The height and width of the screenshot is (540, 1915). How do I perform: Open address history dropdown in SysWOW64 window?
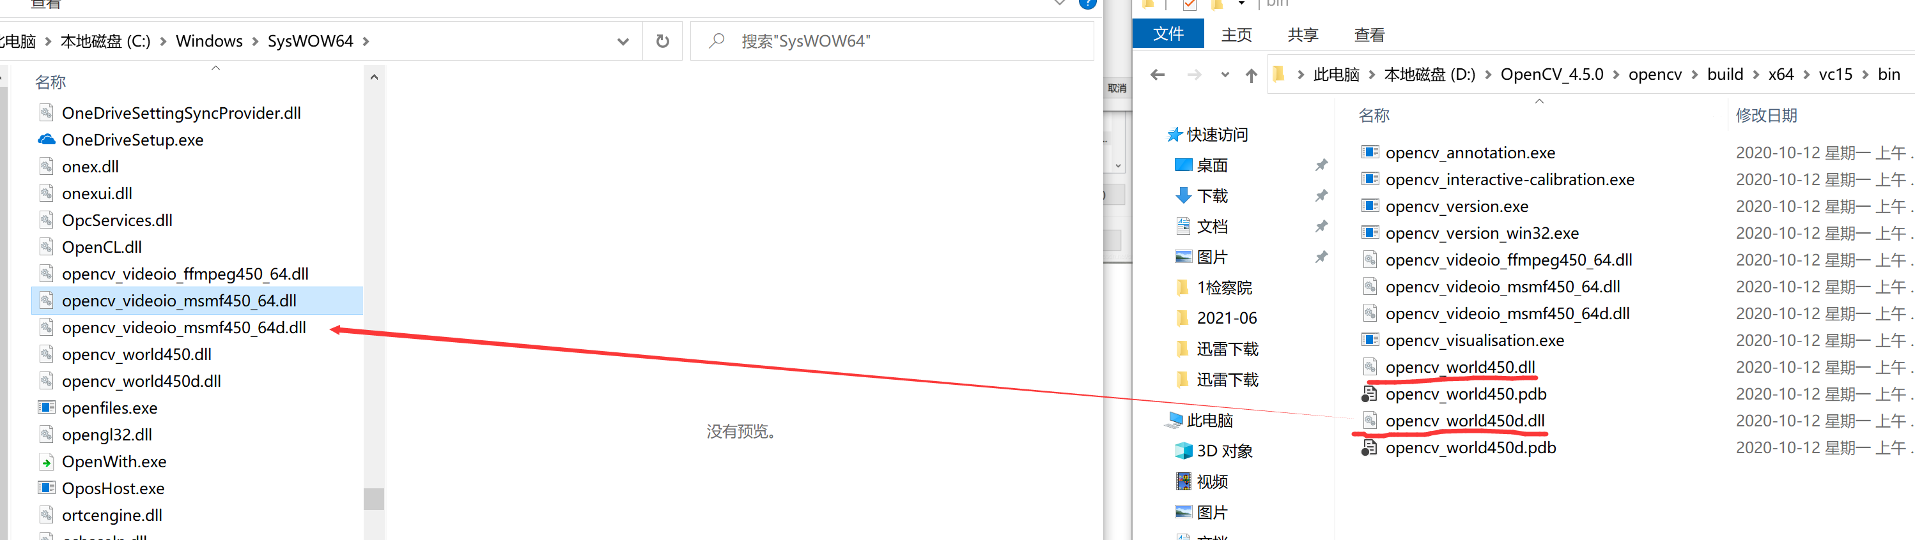point(623,41)
